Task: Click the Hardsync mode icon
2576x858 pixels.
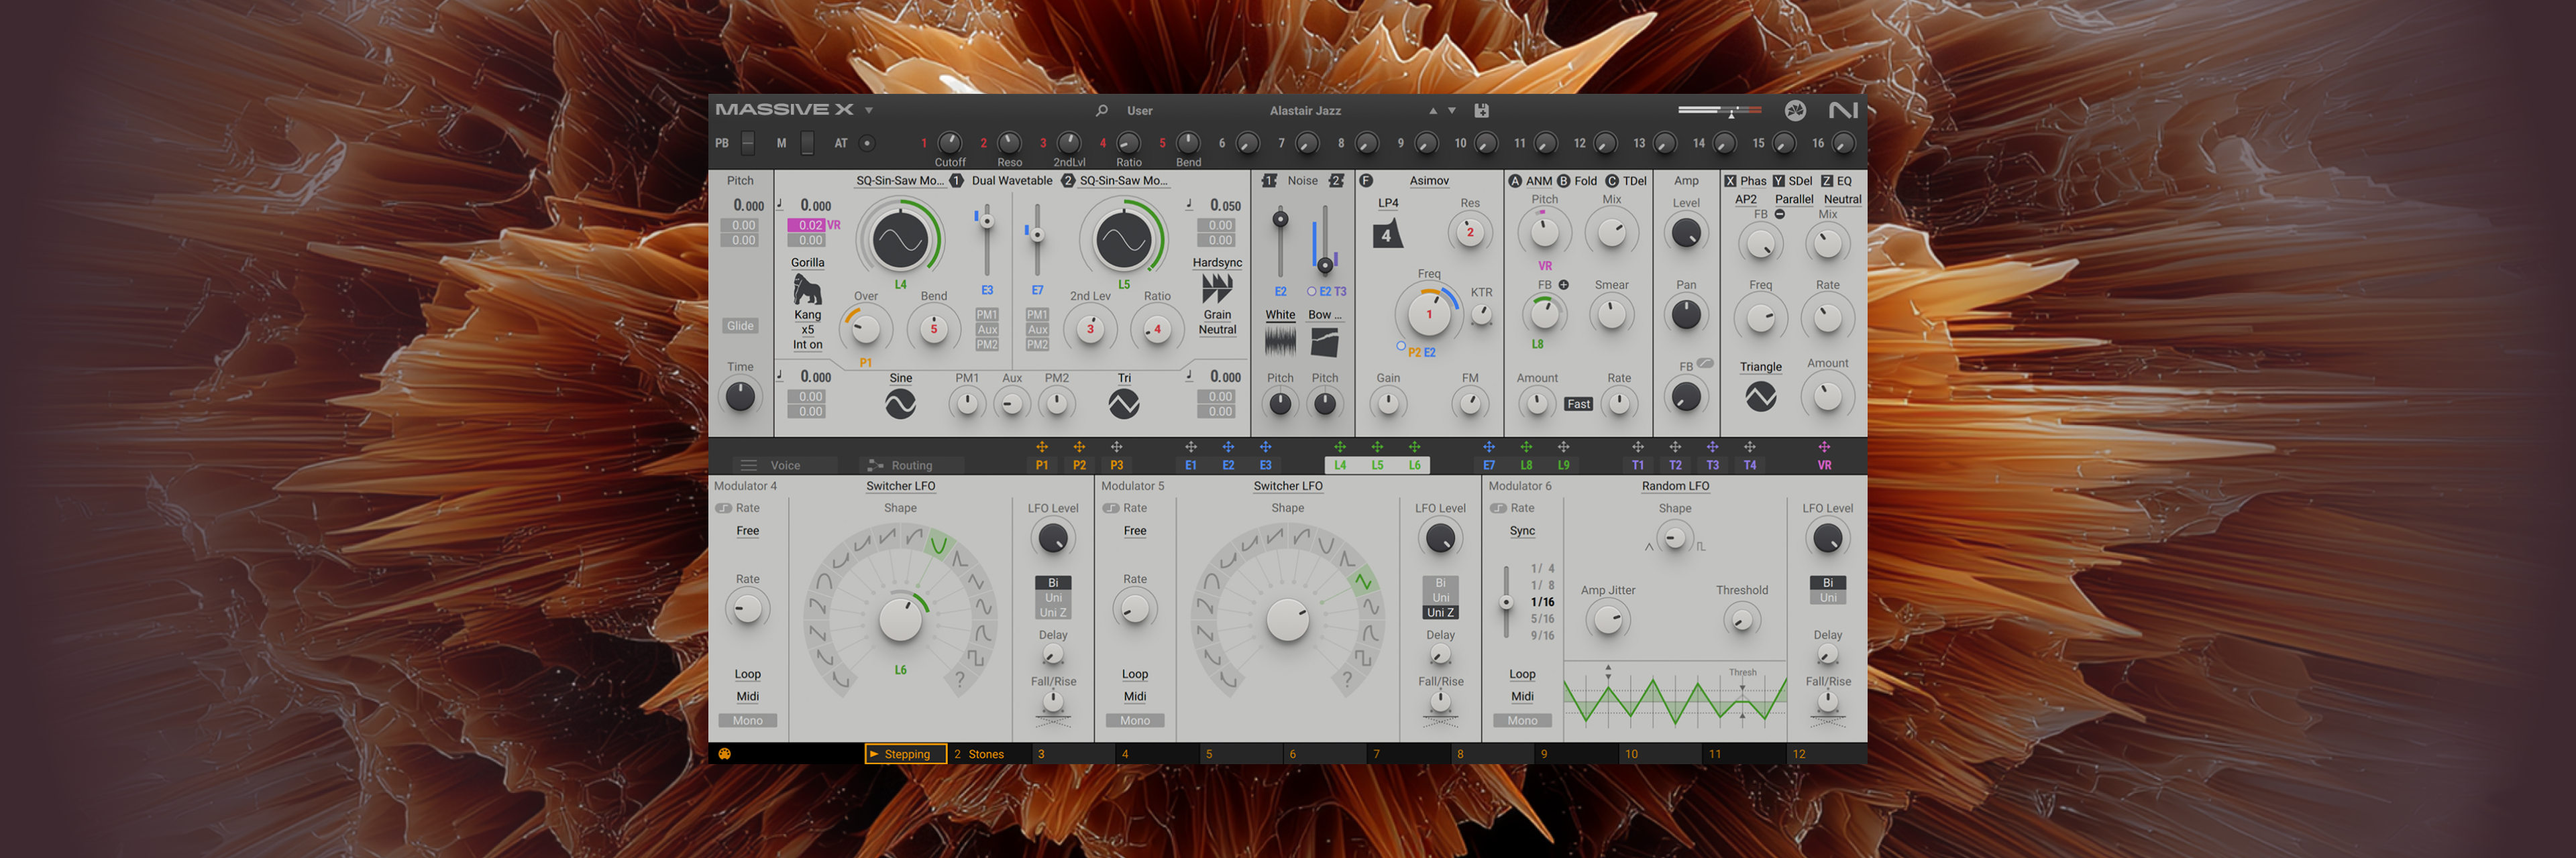Action: (x=1217, y=289)
